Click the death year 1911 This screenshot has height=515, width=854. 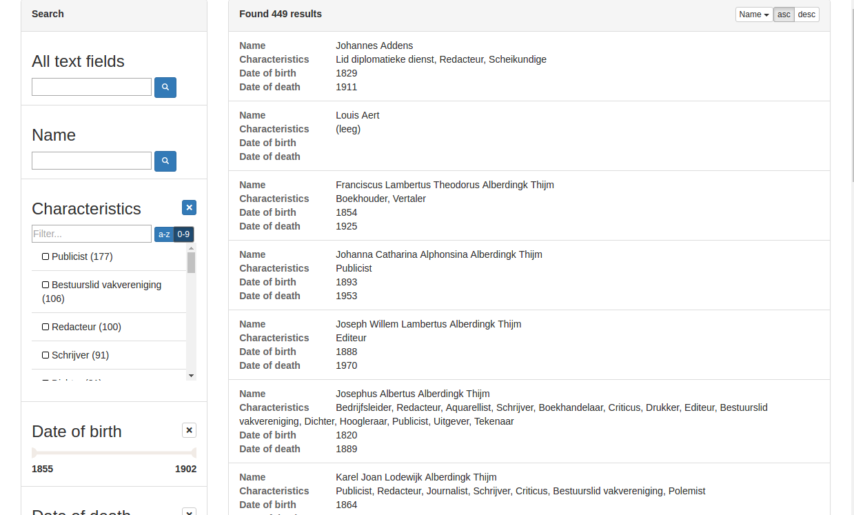click(x=346, y=87)
